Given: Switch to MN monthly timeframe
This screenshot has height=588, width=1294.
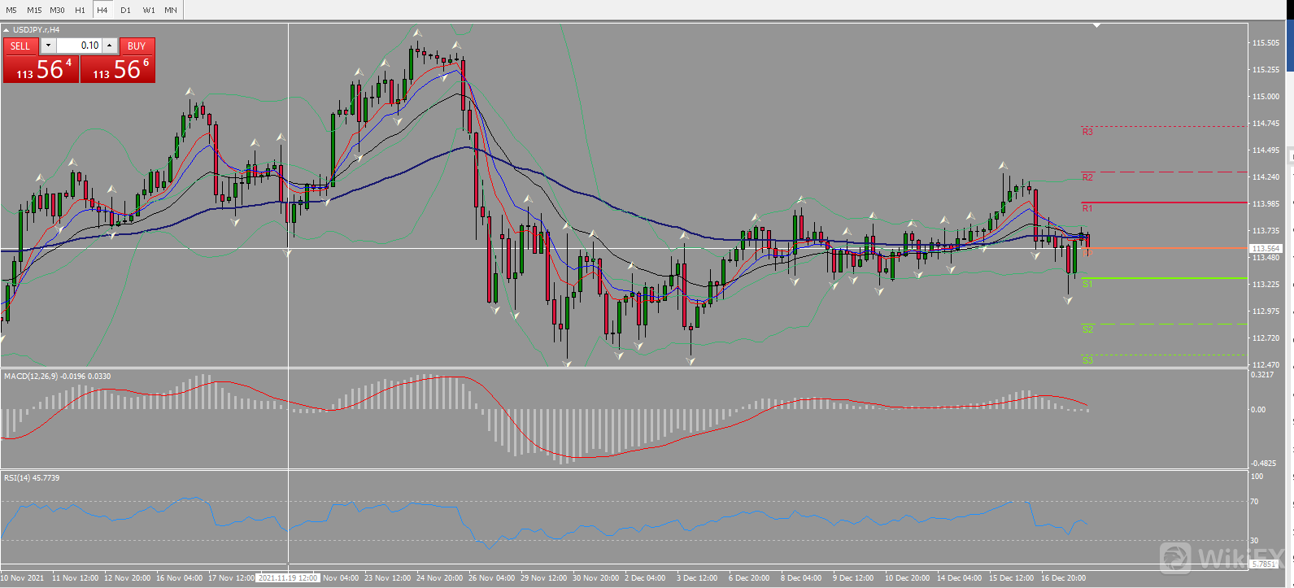Looking at the screenshot, I should click(x=171, y=10).
